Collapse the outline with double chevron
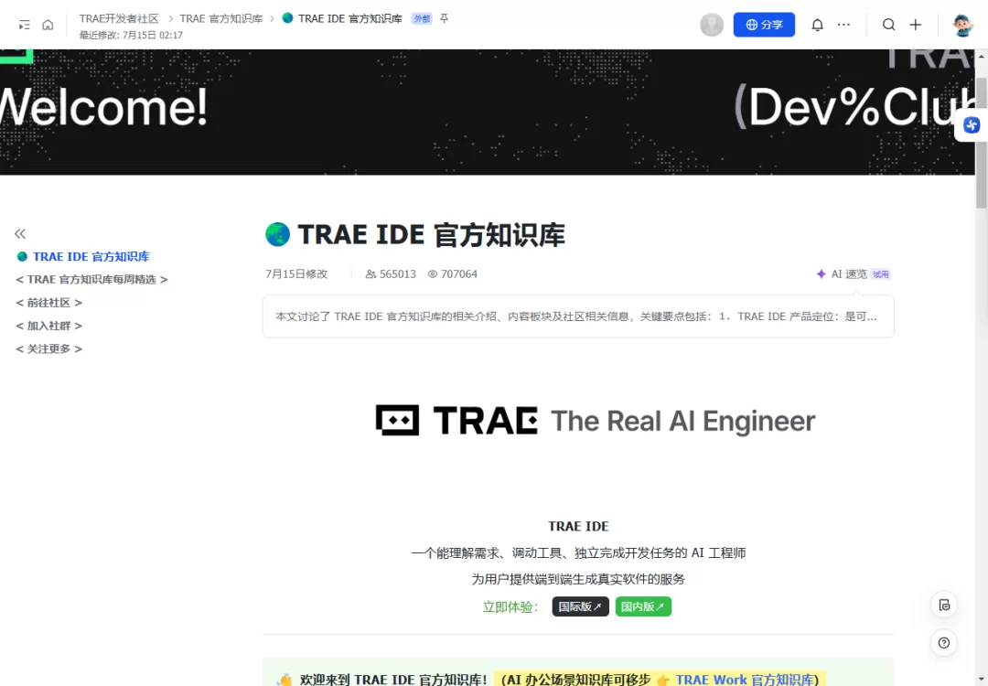The image size is (988, 686). pos(20,234)
